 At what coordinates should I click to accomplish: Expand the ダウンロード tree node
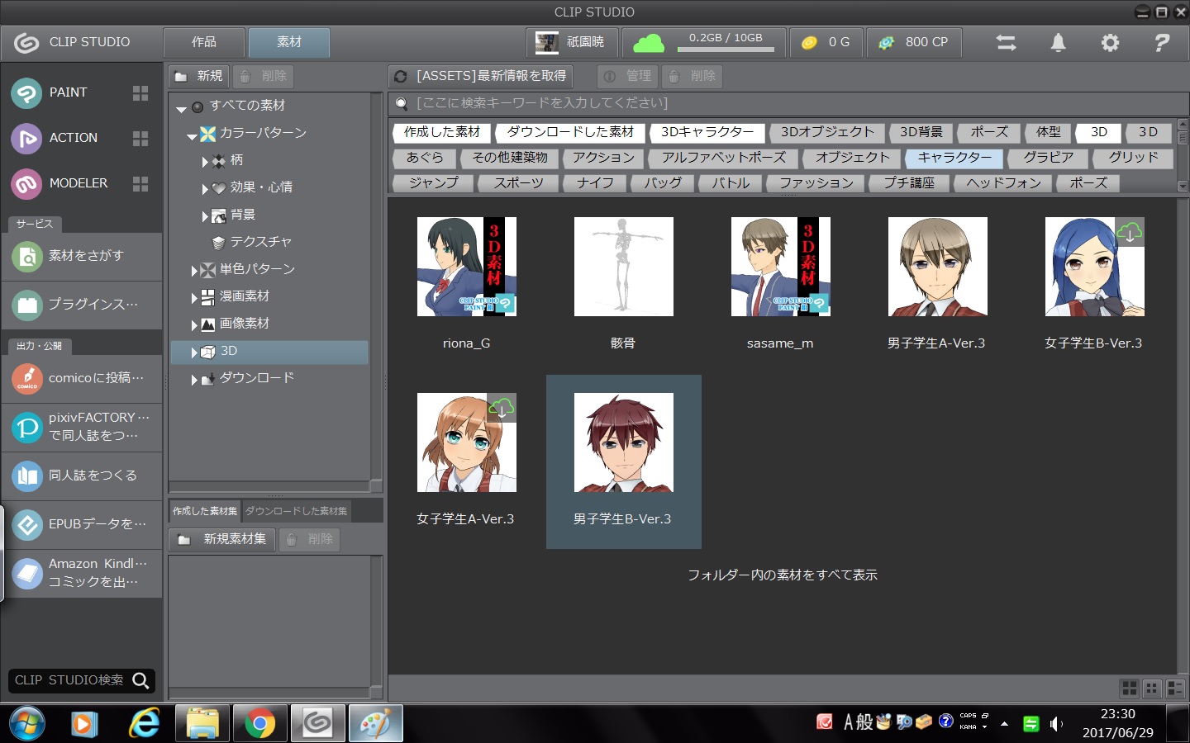pyautogui.click(x=194, y=380)
